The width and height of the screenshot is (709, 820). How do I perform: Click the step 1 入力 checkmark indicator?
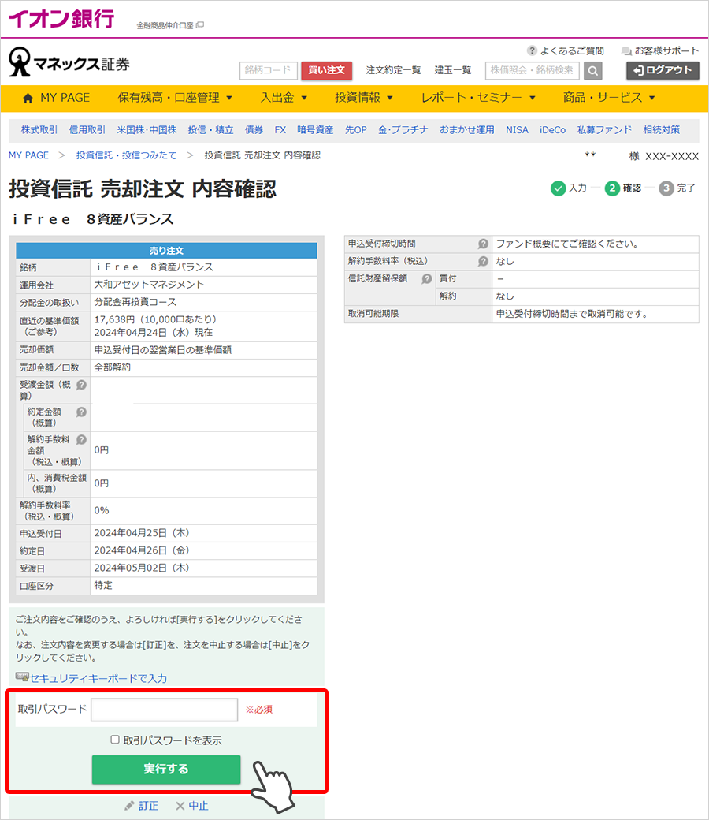(x=558, y=188)
